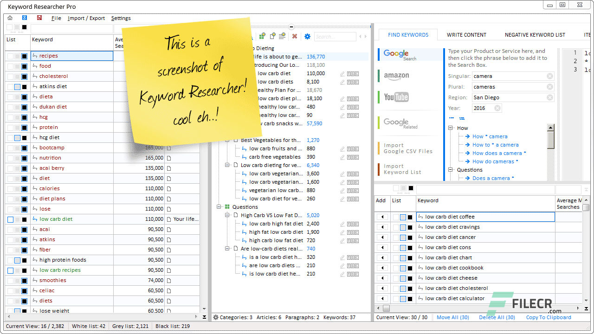
Task: Open the blue gear options in article toolbar
Action: click(307, 36)
